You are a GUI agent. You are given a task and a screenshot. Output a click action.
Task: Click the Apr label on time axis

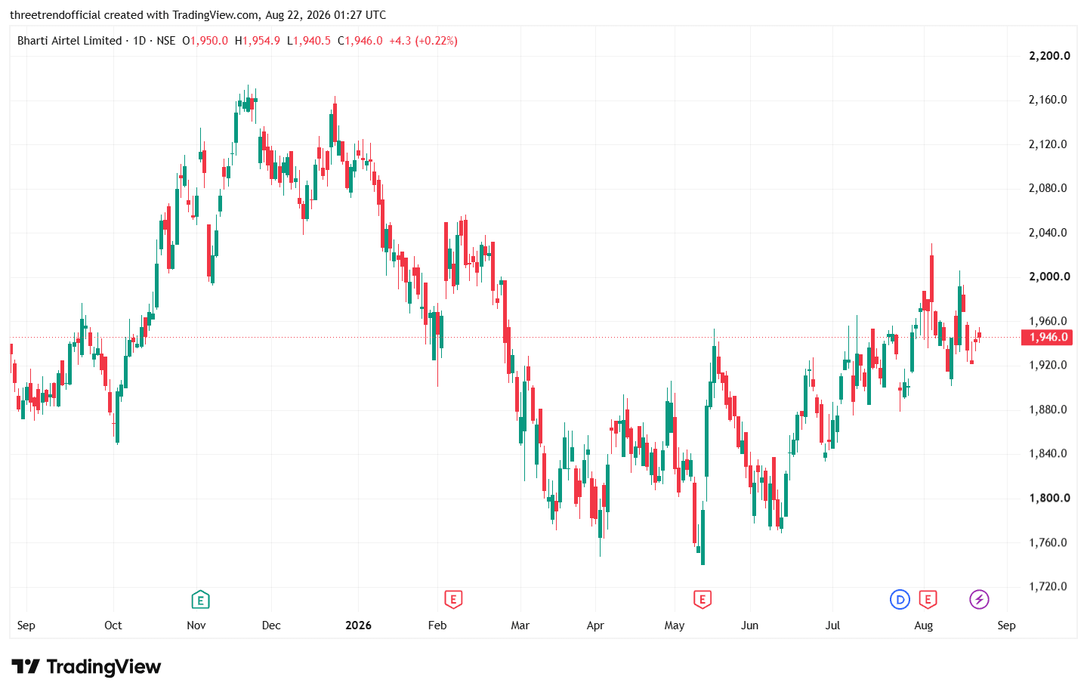point(595,625)
